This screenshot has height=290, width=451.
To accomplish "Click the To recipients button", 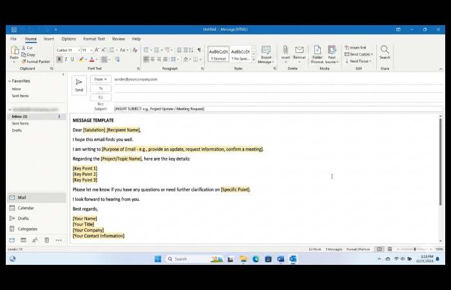I will [x=101, y=88].
